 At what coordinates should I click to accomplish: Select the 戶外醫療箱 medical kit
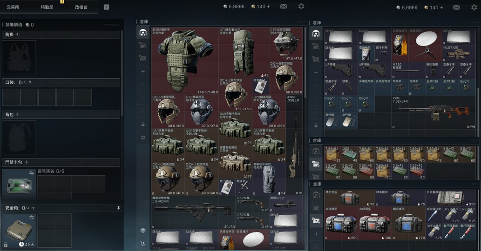450,198
